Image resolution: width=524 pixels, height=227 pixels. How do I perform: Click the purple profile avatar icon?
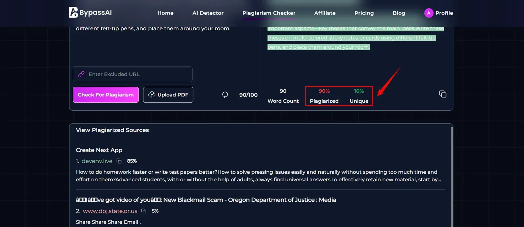[x=428, y=13]
